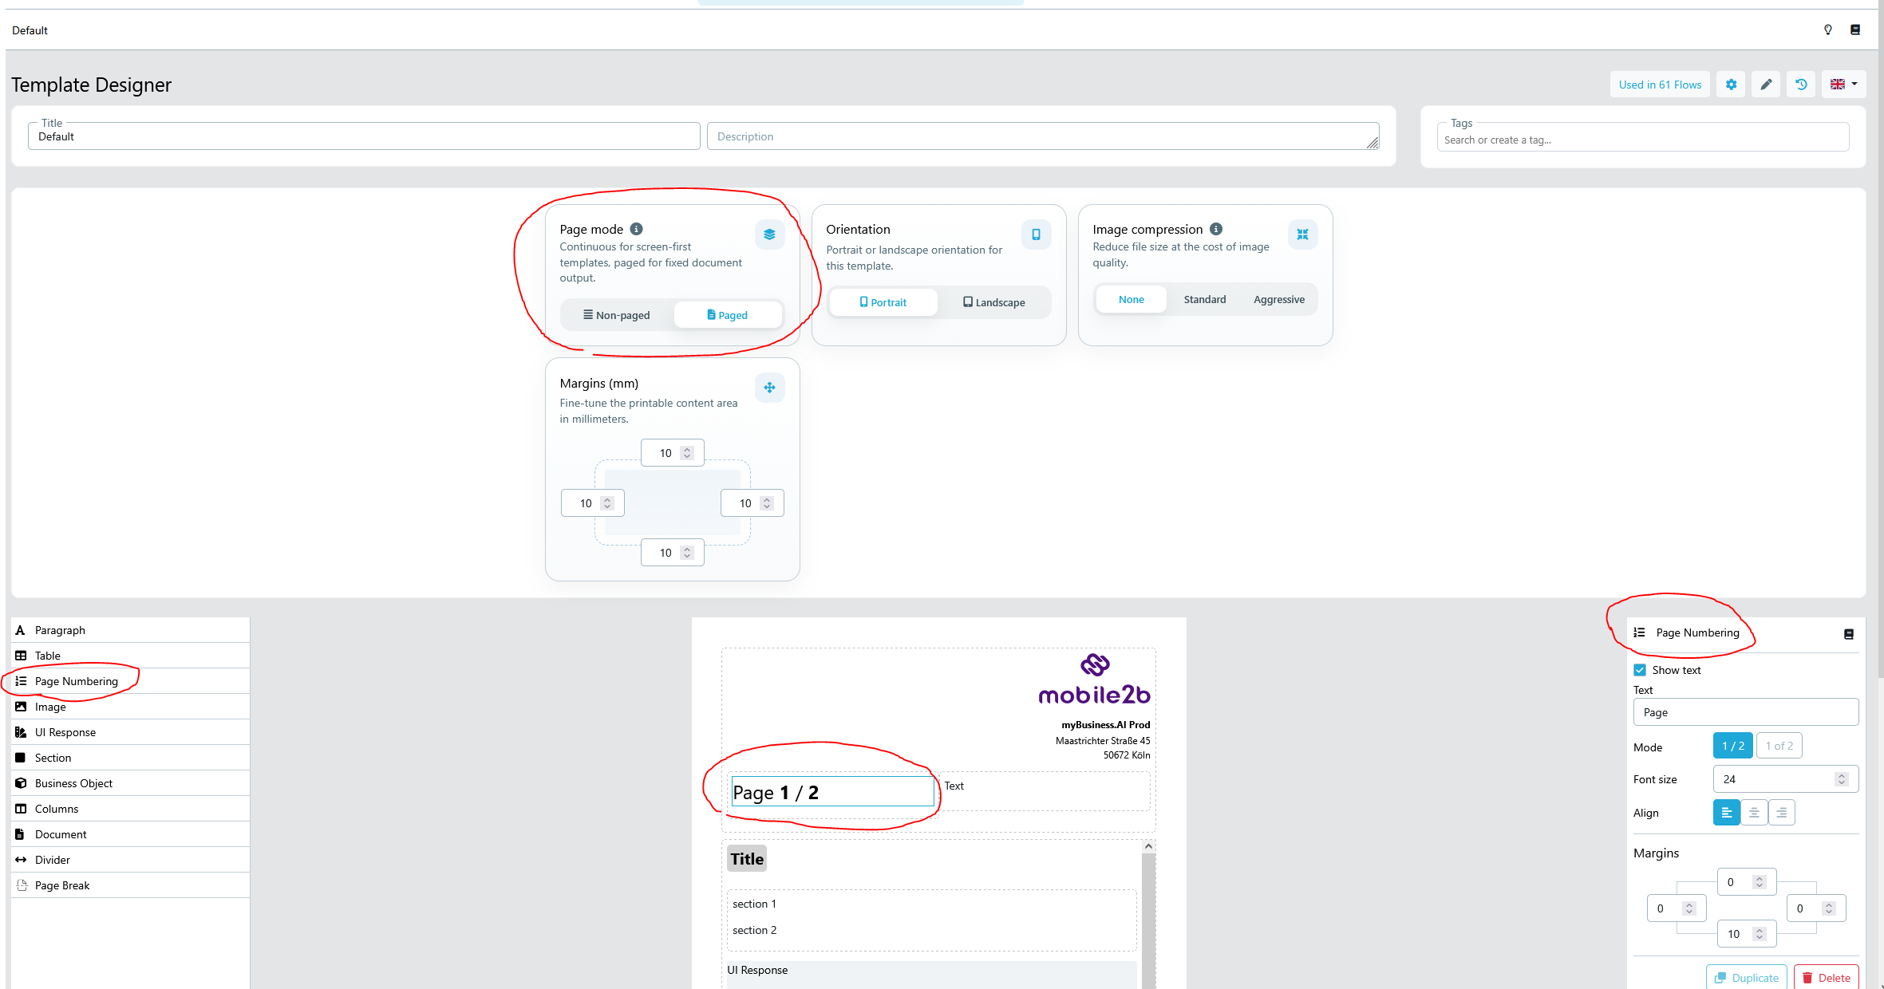Click the Duplicate button

[x=1747, y=978]
